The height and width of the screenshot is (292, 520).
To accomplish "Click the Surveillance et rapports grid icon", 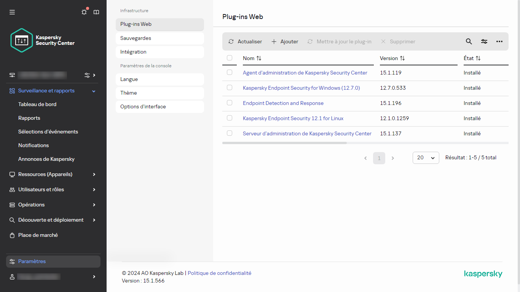I will 12,91.
